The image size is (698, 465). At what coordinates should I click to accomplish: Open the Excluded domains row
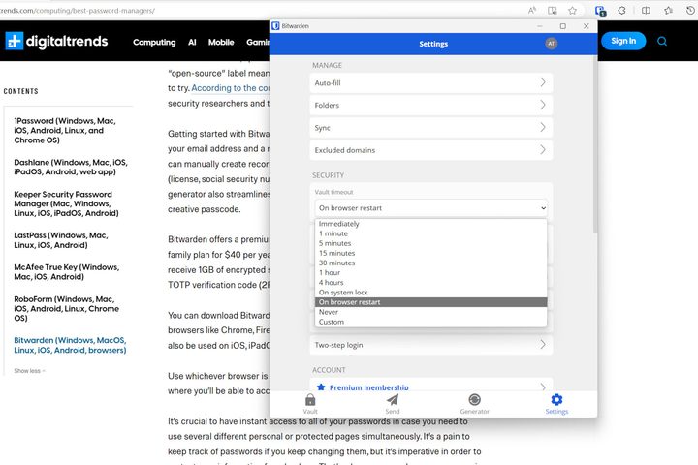[430, 150]
